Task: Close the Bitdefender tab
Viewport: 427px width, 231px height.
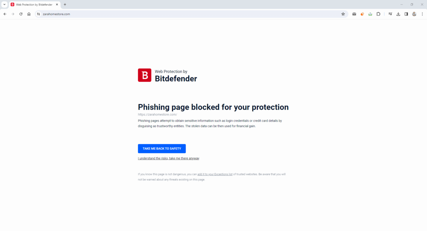Action: pos(57,4)
